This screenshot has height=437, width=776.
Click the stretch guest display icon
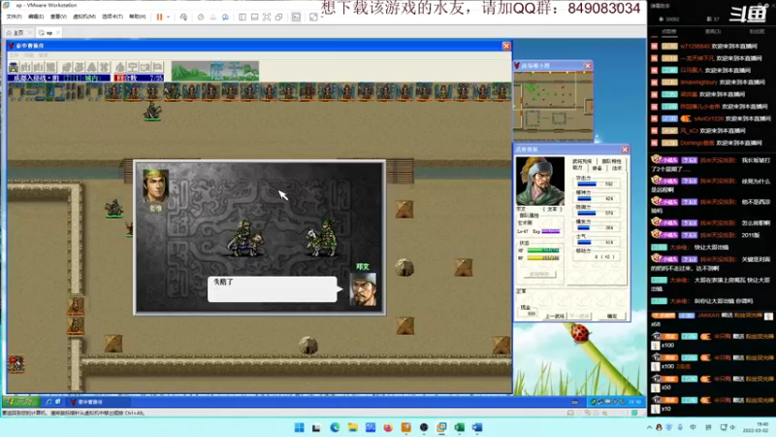tap(313, 17)
